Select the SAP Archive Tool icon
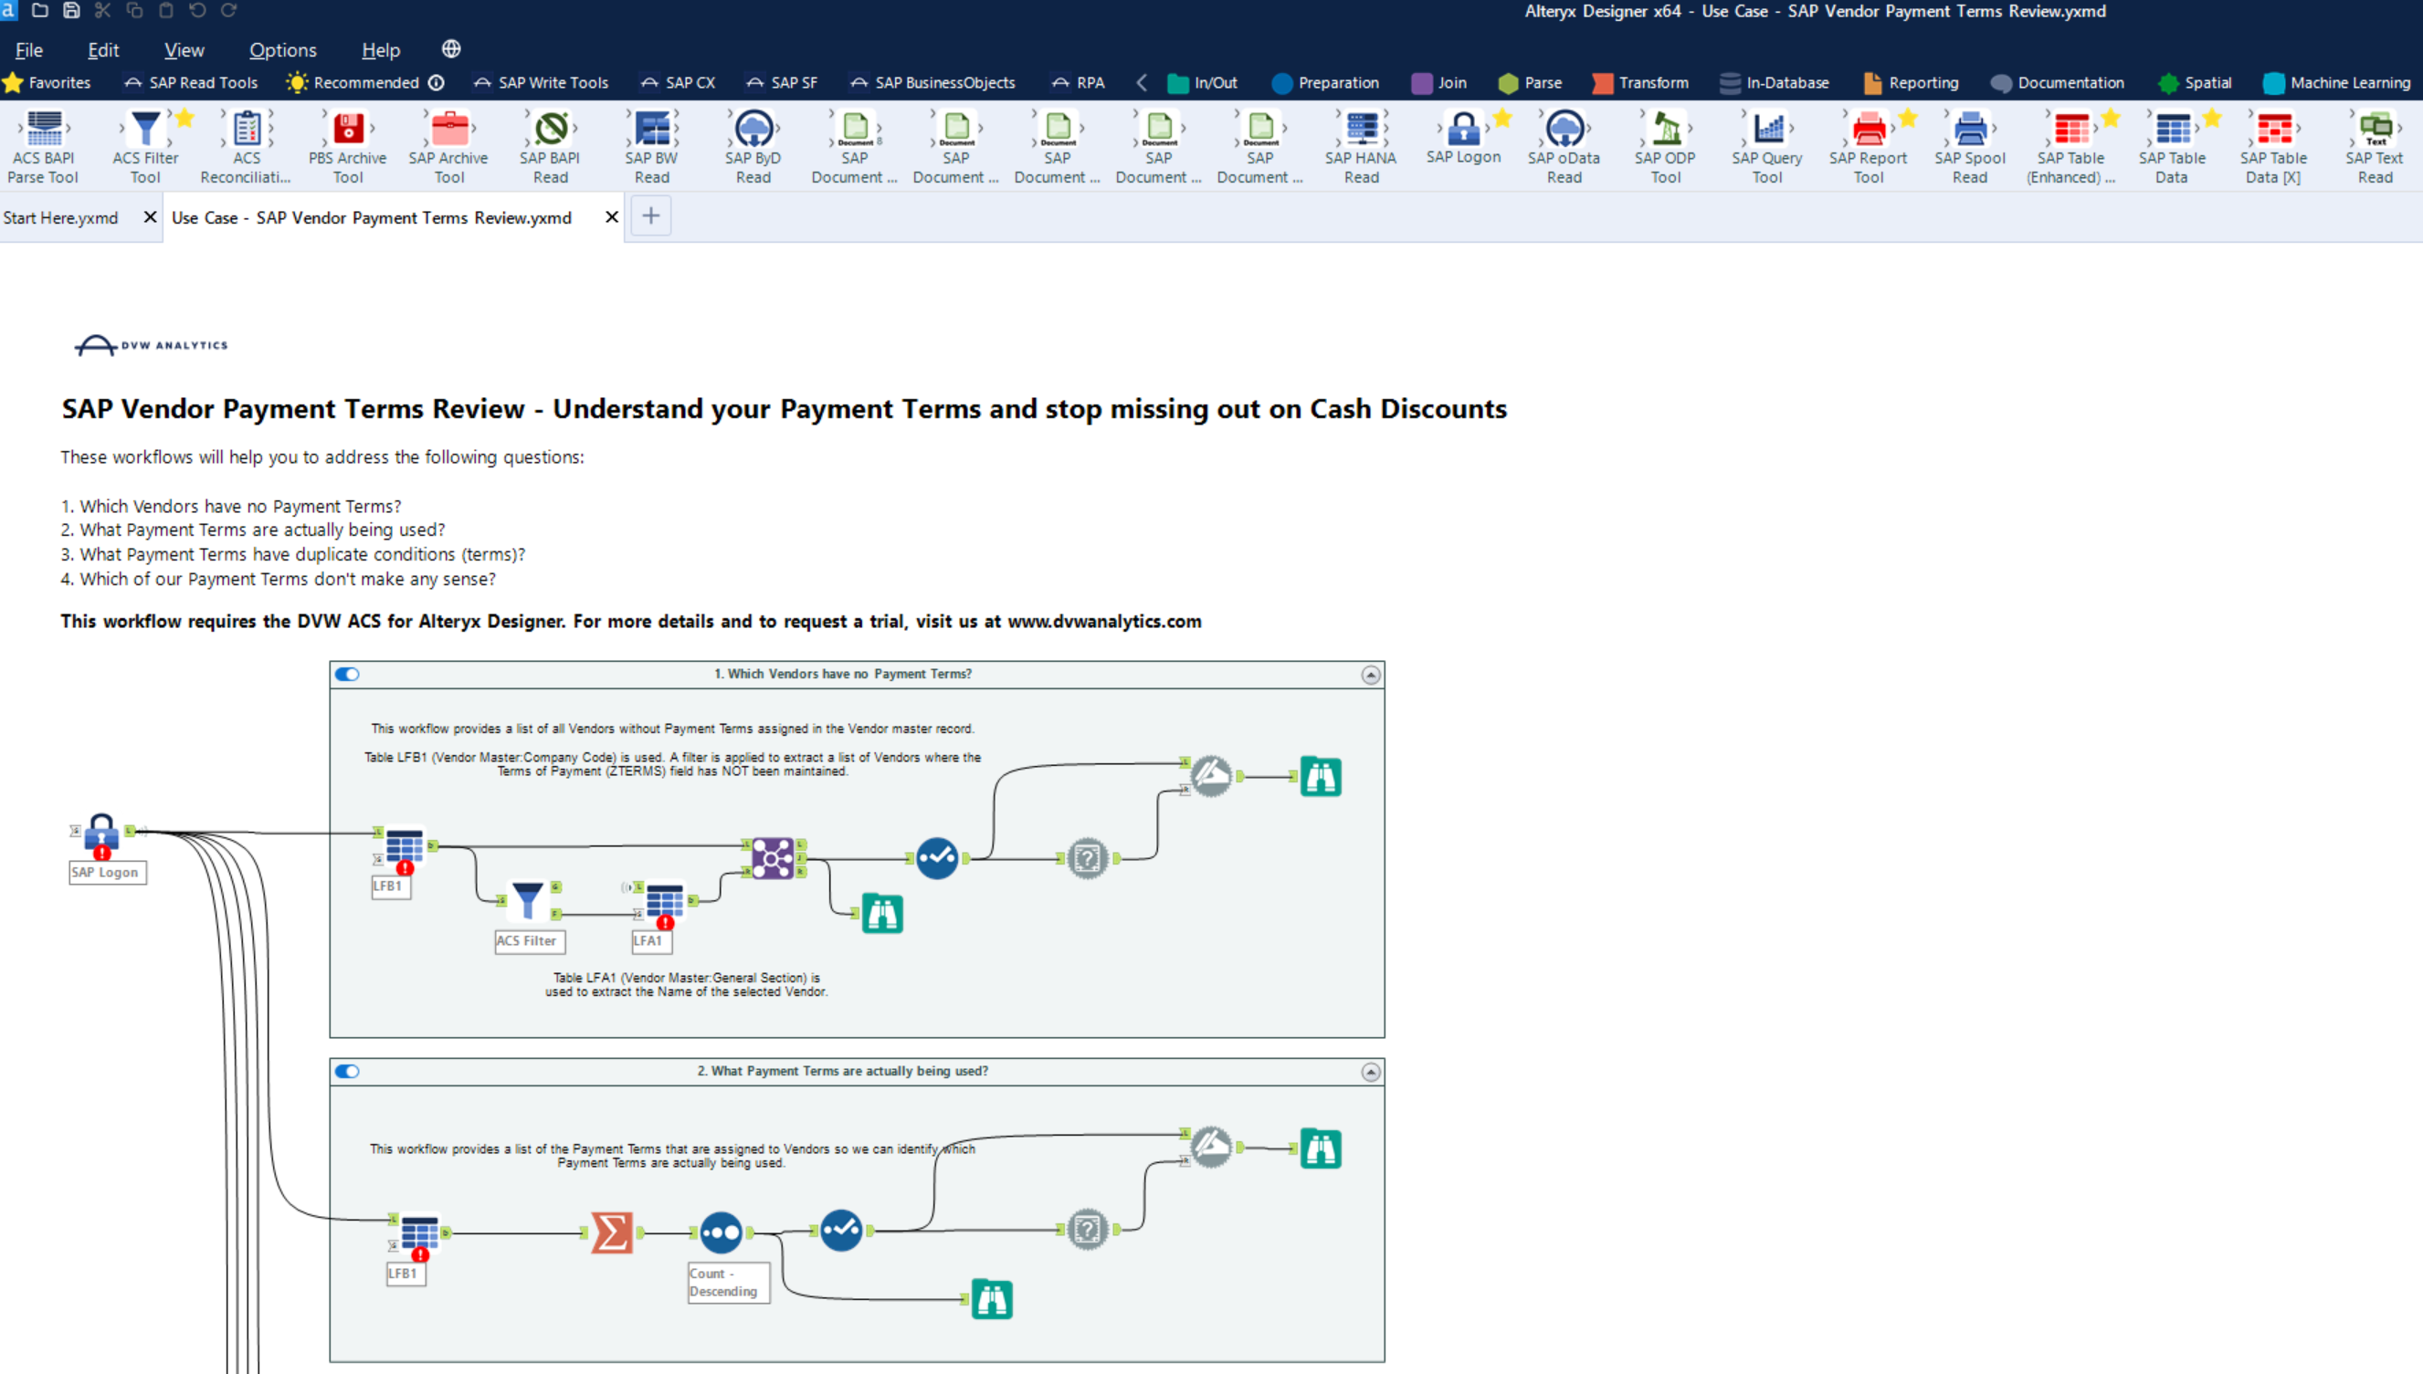This screenshot has height=1374, width=2423. click(449, 131)
